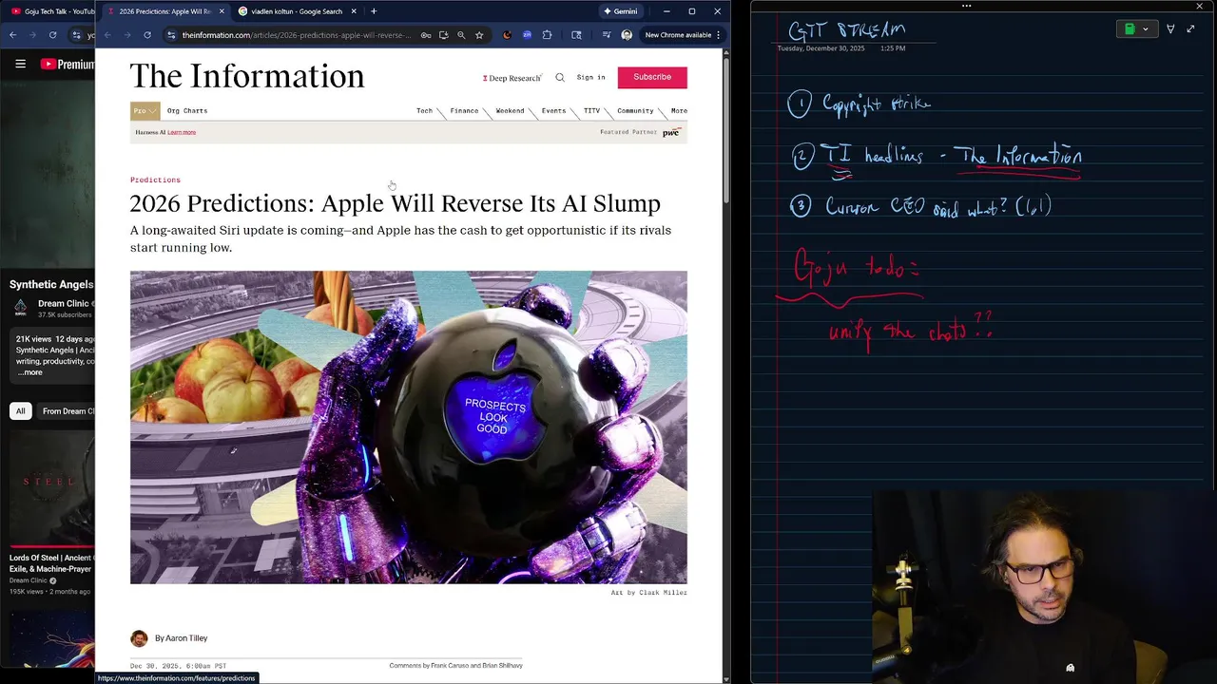Expand YouTube description with ...more
This screenshot has width=1217, height=684.
coord(29,372)
